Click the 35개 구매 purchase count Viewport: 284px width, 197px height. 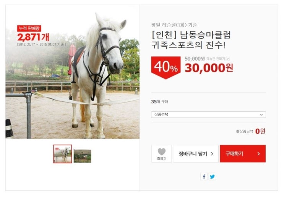coord(159,102)
